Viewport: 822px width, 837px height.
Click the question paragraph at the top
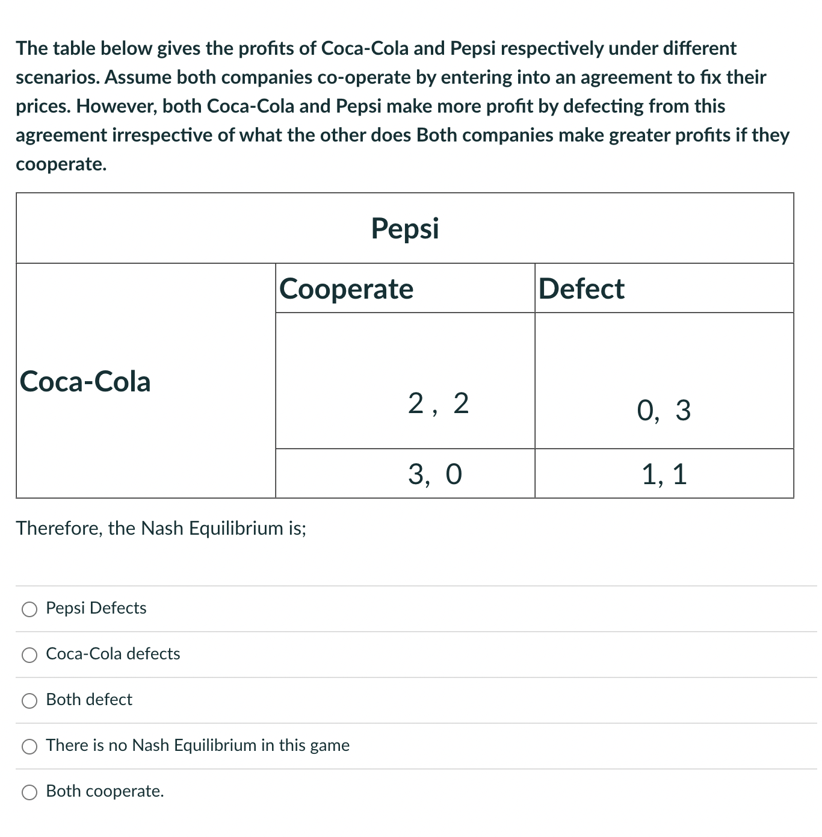tap(402, 106)
